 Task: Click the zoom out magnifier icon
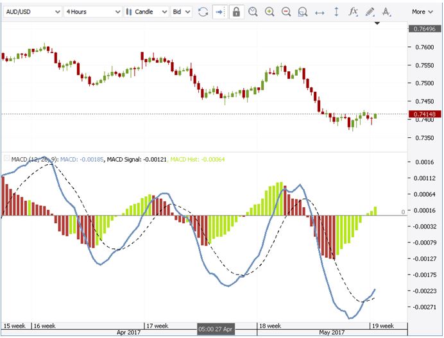click(x=286, y=12)
